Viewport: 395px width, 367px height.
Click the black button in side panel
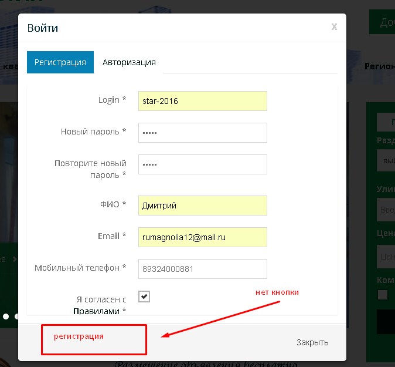386,322
